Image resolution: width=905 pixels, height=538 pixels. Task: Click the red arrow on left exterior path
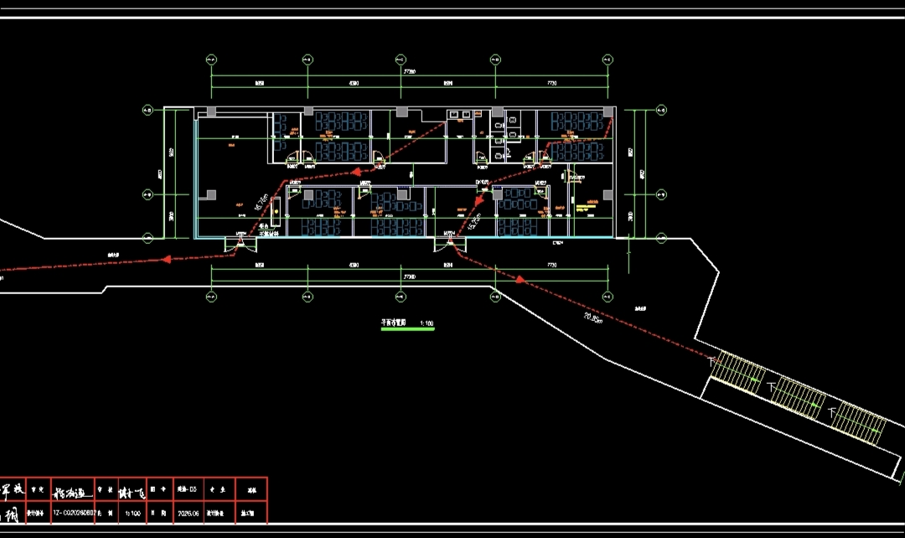(x=166, y=259)
